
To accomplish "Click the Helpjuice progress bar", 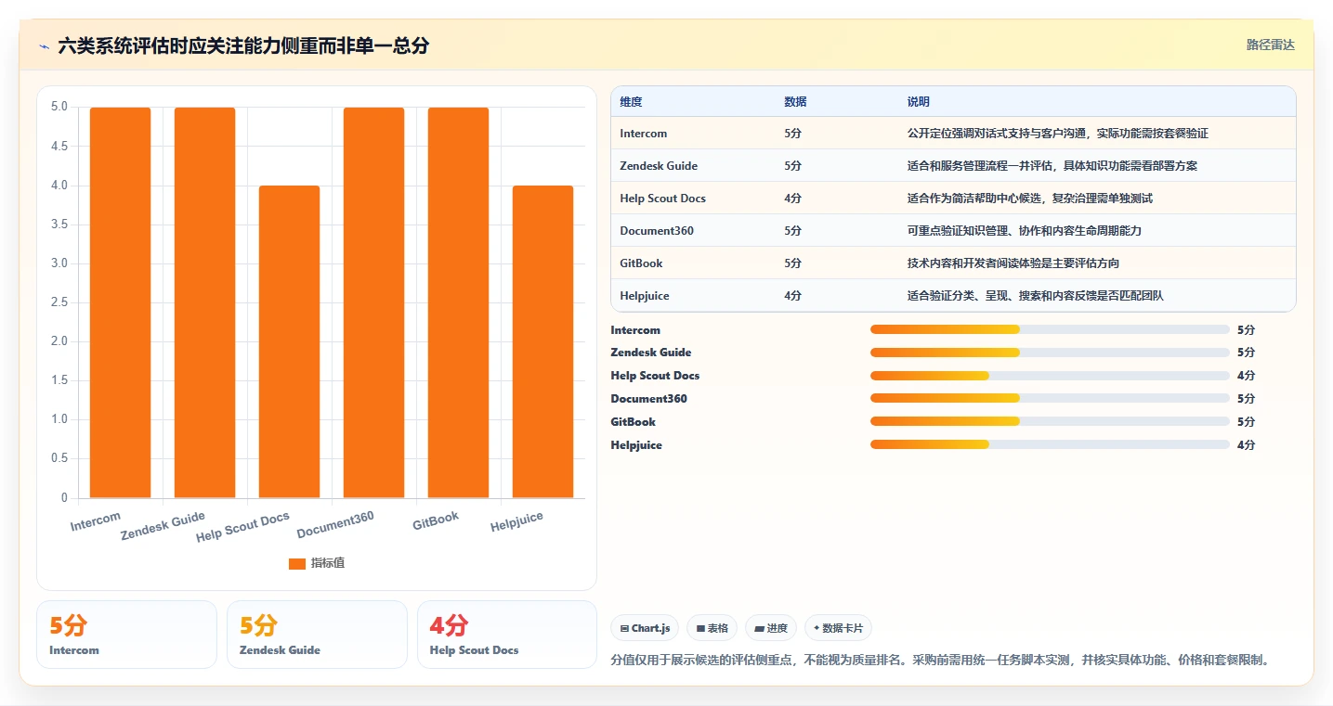I will [x=1050, y=445].
